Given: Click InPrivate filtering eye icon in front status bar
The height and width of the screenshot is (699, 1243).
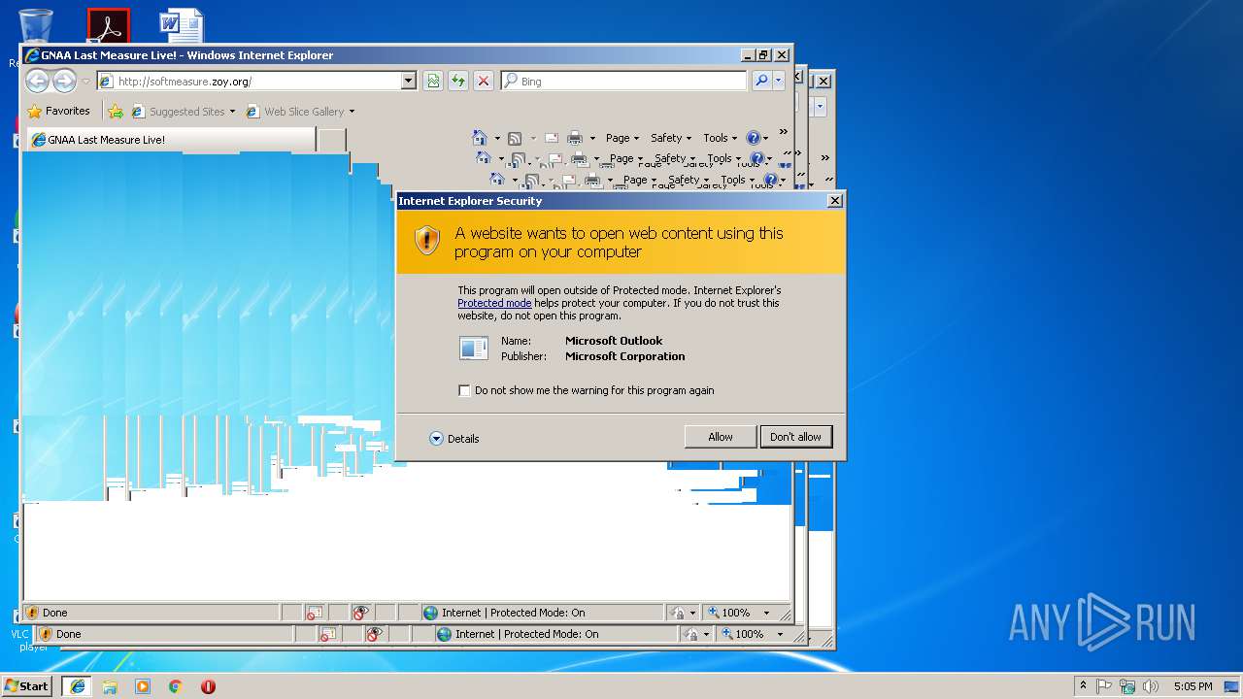Looking at the screenshot, I should (x=360, y=613).
